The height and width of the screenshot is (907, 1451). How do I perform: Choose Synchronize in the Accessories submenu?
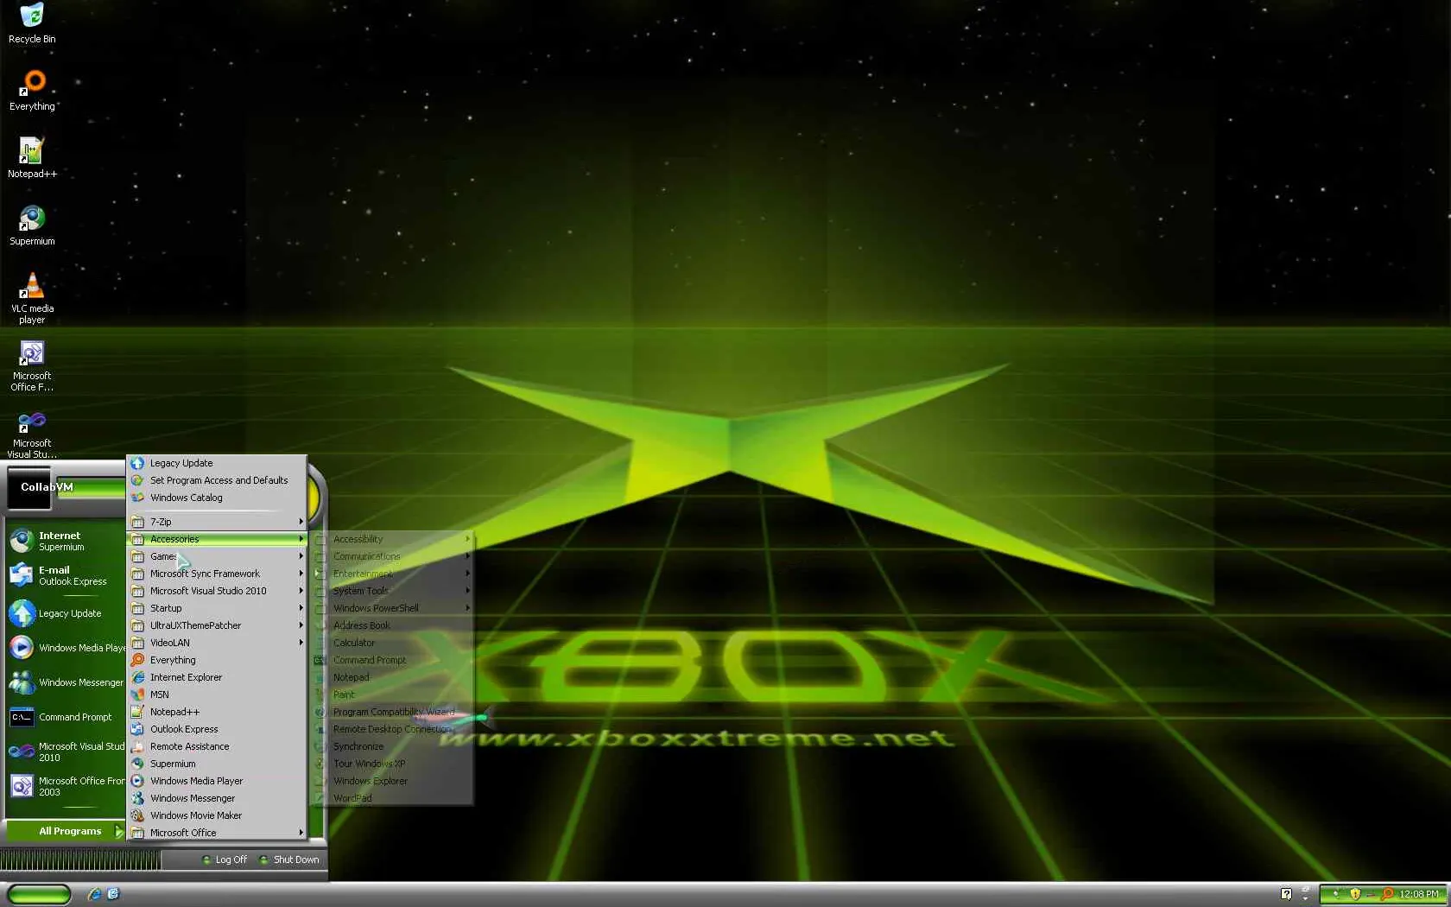coord(392,746)
